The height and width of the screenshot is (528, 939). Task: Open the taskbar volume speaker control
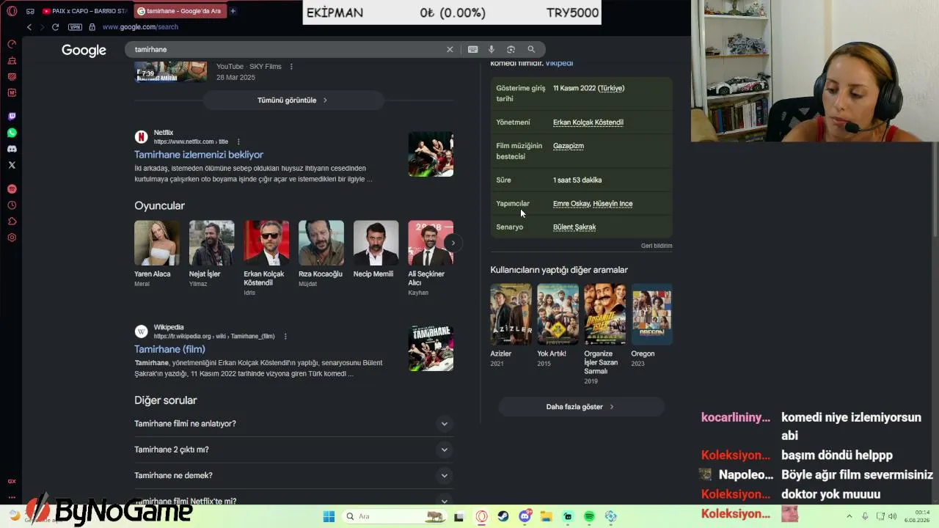pyautogui.click(x=893, y=516)
